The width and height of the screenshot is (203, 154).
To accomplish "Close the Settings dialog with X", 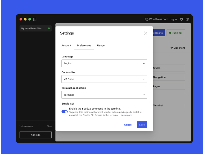I will [x=145, y=33].
